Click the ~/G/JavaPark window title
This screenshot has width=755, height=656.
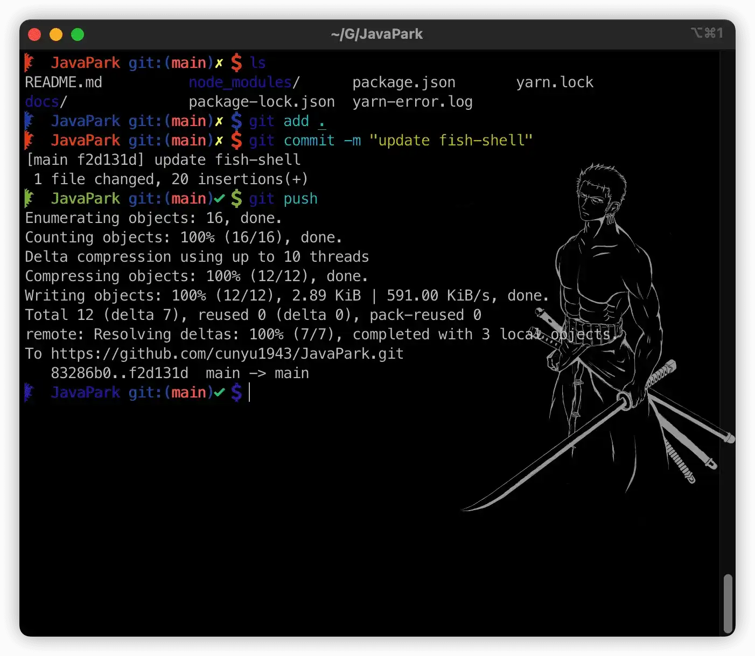tap(376, 34)
